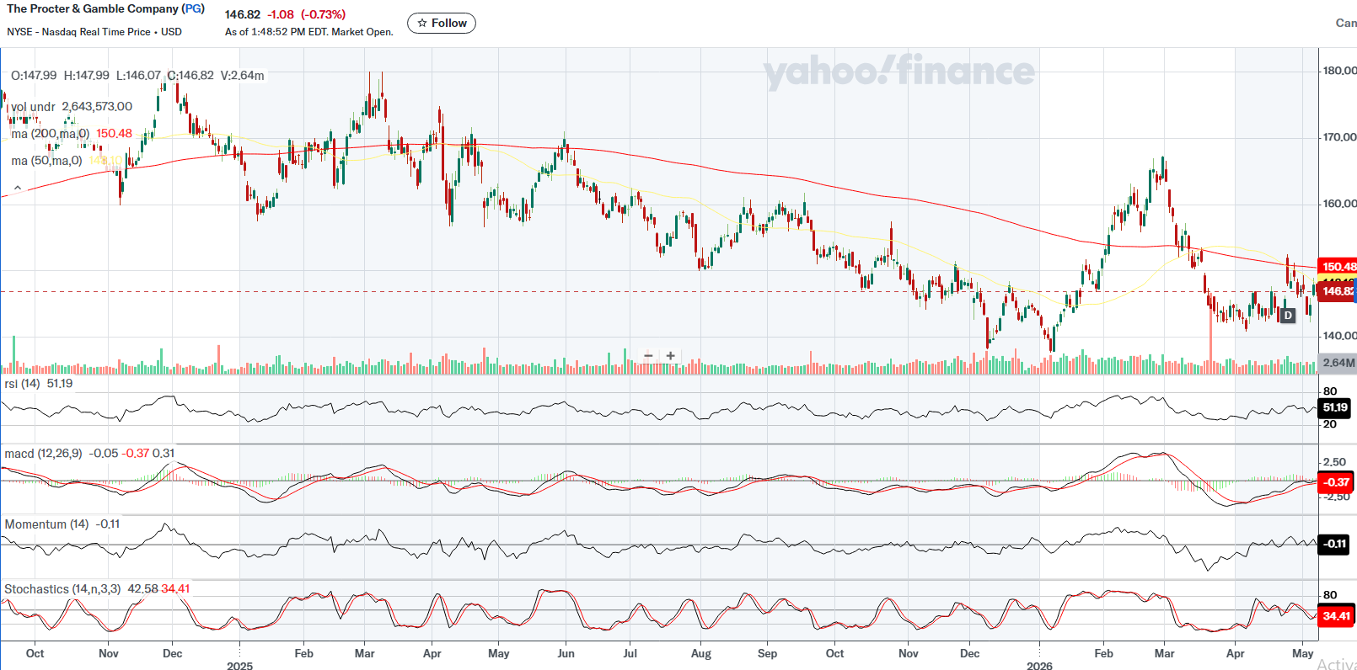Click the 180.00 price axis label
The height and width of the screenshot is (670, 1357).
coord(1339,71)
